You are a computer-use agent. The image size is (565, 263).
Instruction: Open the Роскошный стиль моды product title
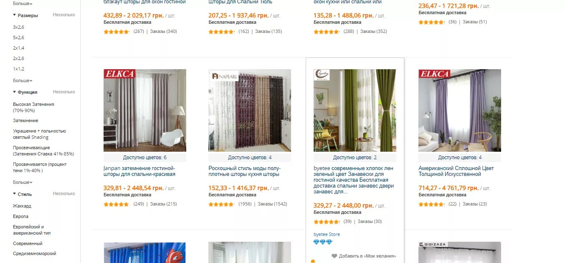coord(244,171)
